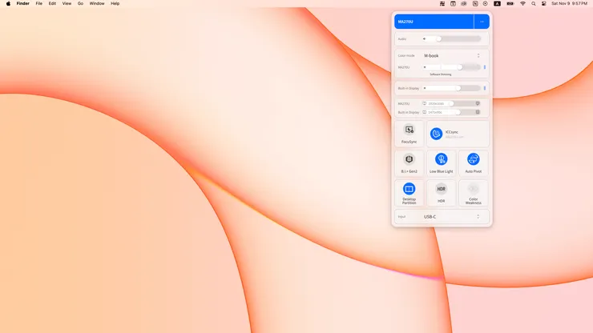Click the icon at the end of the Built-in Display resolution slider

[478, 112]
